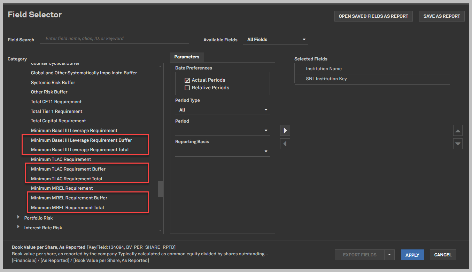Screen dimensions: 472x272
Task: Enable the Relative Periods checkbox
Action: 187,88
